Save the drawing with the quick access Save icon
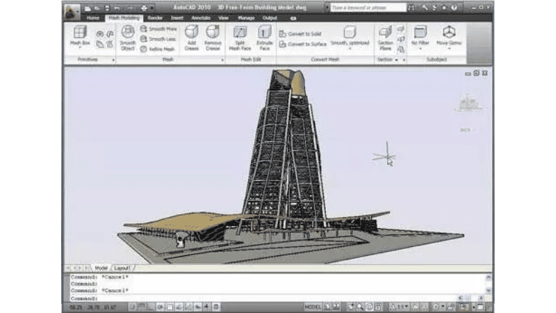This screenshot has height=313, width=556. tap(107, 8)
